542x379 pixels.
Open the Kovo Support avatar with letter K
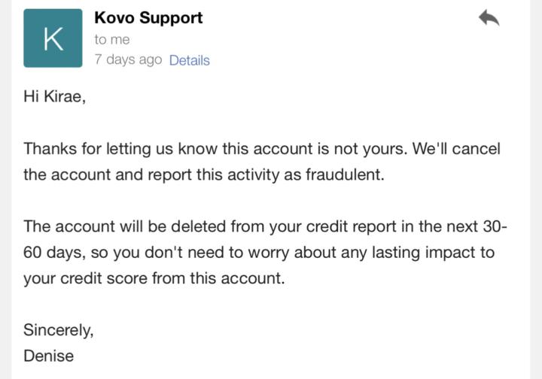click(x=53, y=38)
